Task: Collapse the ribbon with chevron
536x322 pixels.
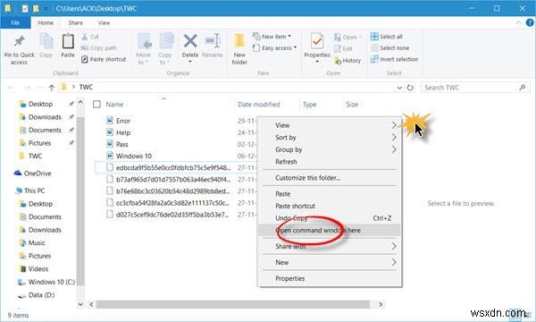Action: pos(518,22)
